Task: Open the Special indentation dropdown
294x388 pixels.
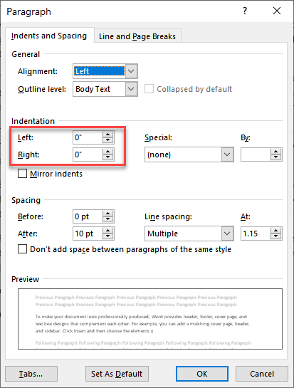Action: (x=227, y=154)
